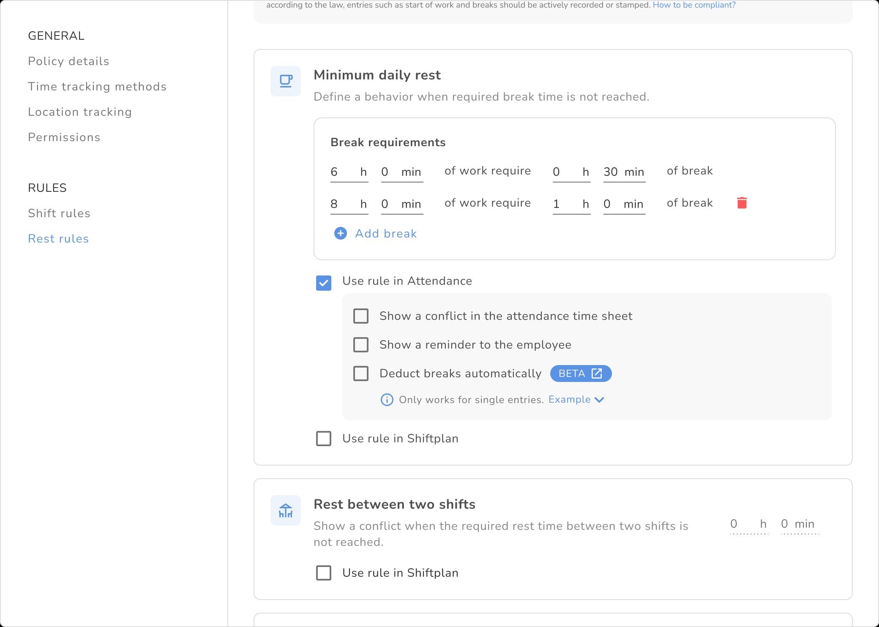
Task: Click How to be compliant link
Action: [694, 5]
